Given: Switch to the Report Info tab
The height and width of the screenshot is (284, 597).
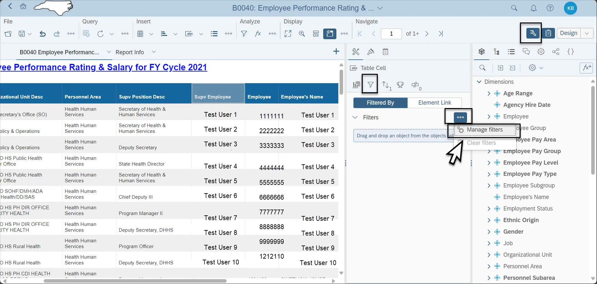Looking at the screenshot, I should (x=130, y=52).
